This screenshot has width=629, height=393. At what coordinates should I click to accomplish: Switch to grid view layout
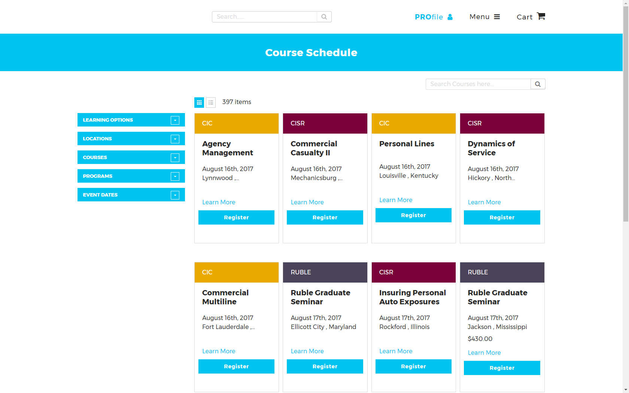tap(199, 102)
